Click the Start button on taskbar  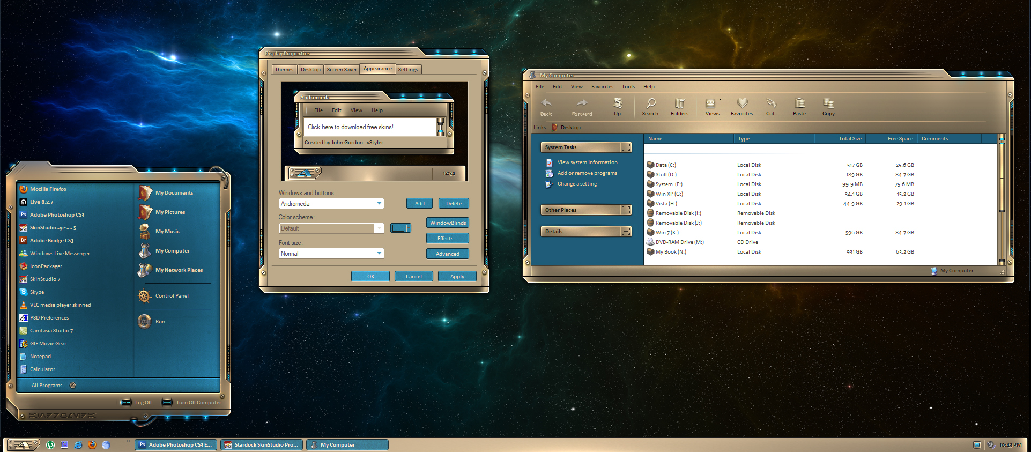point(23,444)
